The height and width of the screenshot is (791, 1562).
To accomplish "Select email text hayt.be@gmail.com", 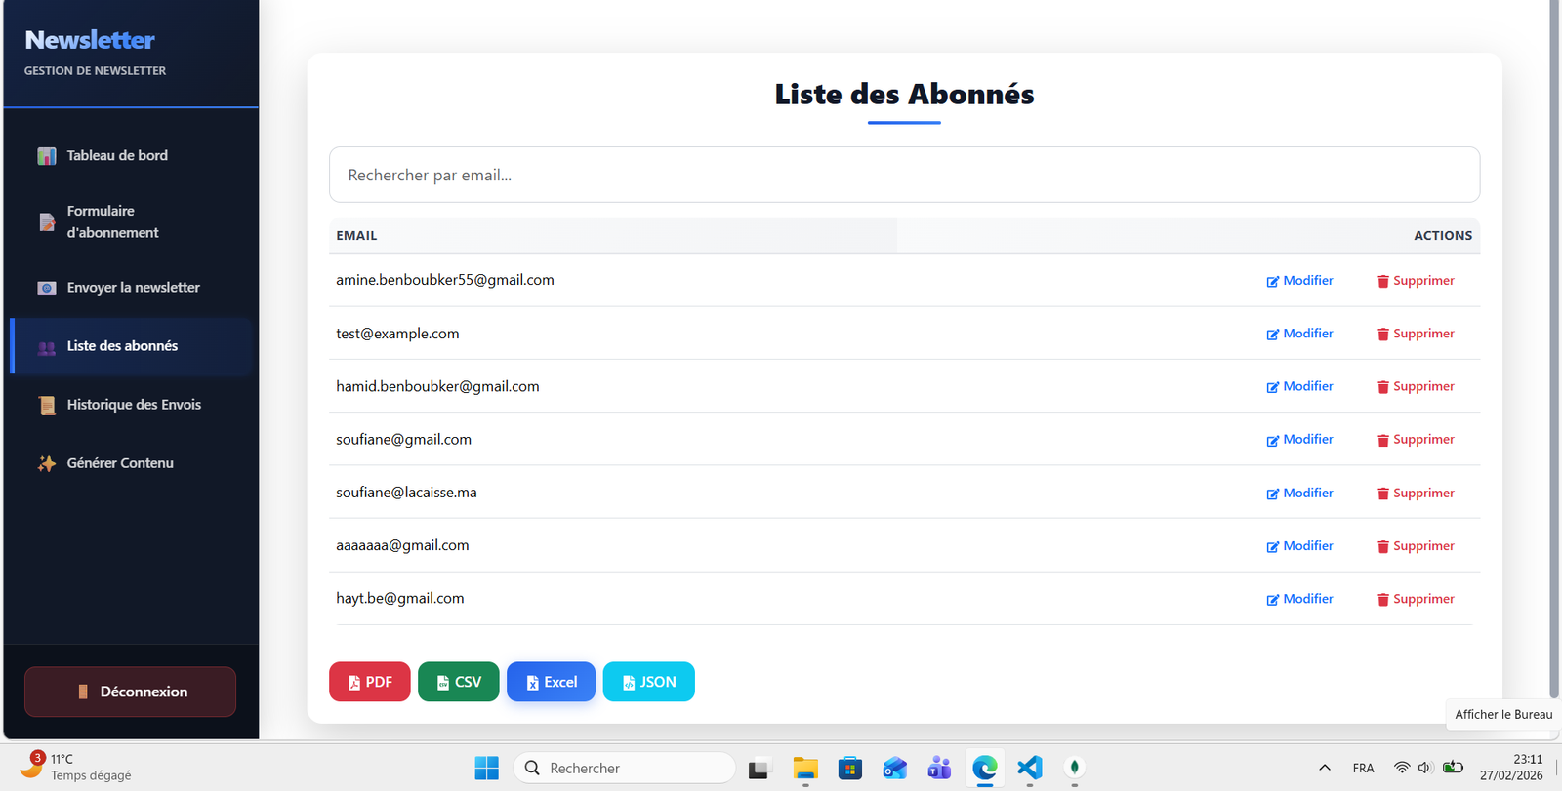I will click(x=400, y=598).
